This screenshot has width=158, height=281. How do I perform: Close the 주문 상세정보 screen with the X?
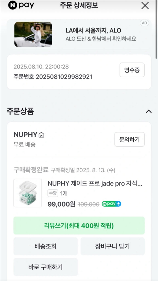click(x=145, y=6)
